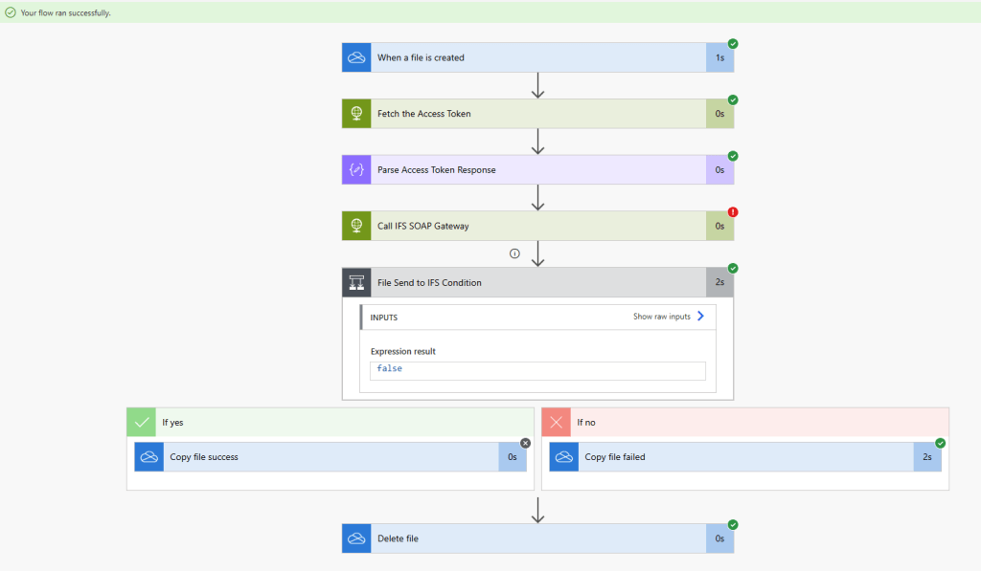Click the skipped status badge on Copy file success

pos(525,443)
